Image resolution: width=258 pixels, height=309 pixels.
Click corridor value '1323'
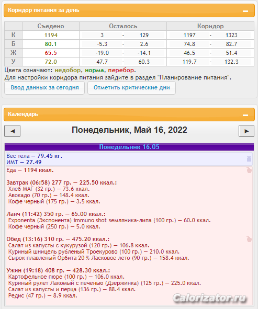click(x=231, y=35)
